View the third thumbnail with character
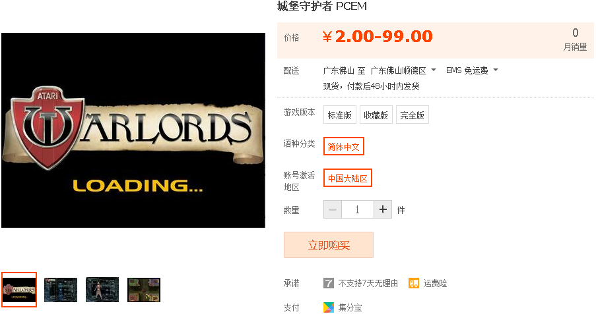Viewport: 596px width, 314px height. [x=102, y=290]
